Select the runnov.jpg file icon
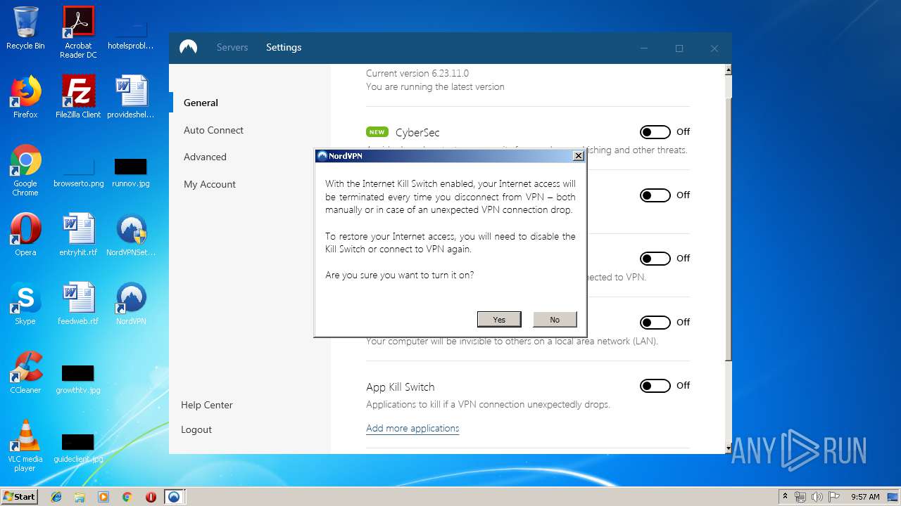The height and width of the screenshot is (506, 901). pos(131,172)
